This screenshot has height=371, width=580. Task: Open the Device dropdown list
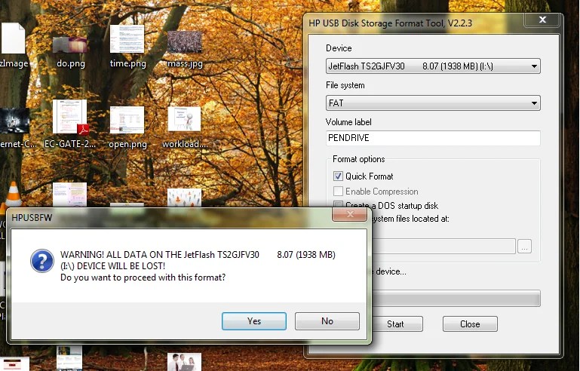(x=433, y=66)
